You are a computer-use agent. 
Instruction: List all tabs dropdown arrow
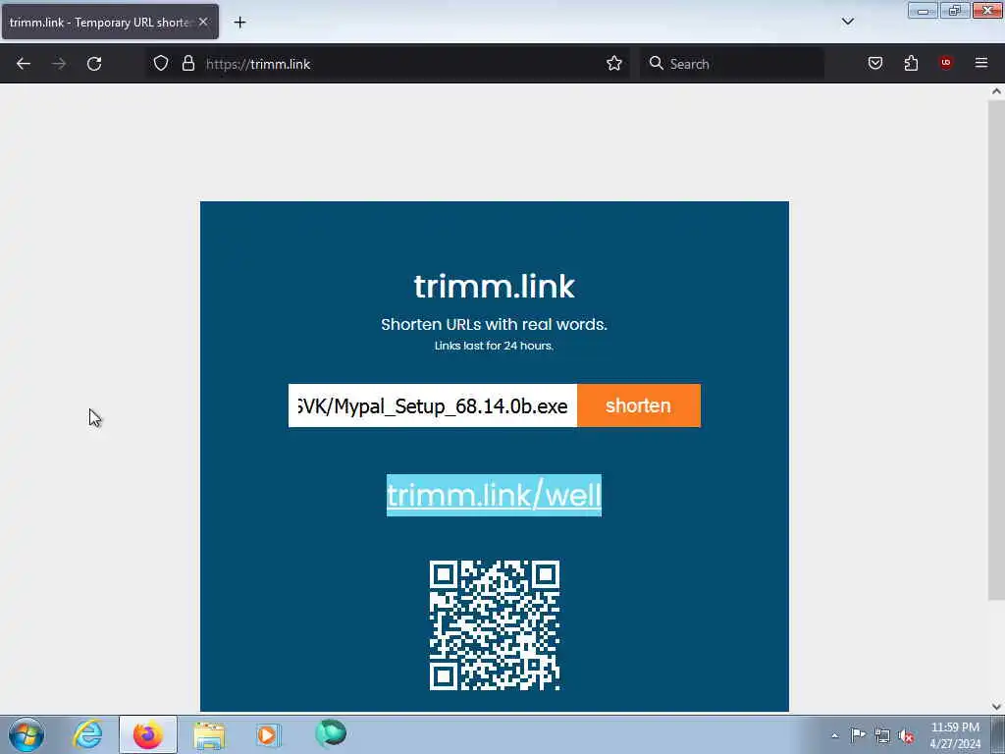coord(847,22)
